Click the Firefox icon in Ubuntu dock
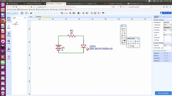 3,21
